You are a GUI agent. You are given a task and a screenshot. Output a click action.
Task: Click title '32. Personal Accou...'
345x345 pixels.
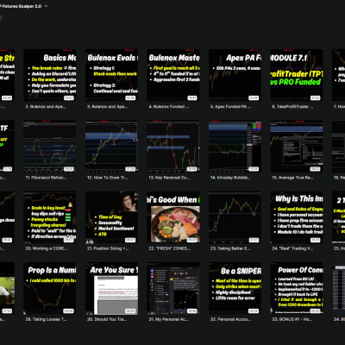231,319
